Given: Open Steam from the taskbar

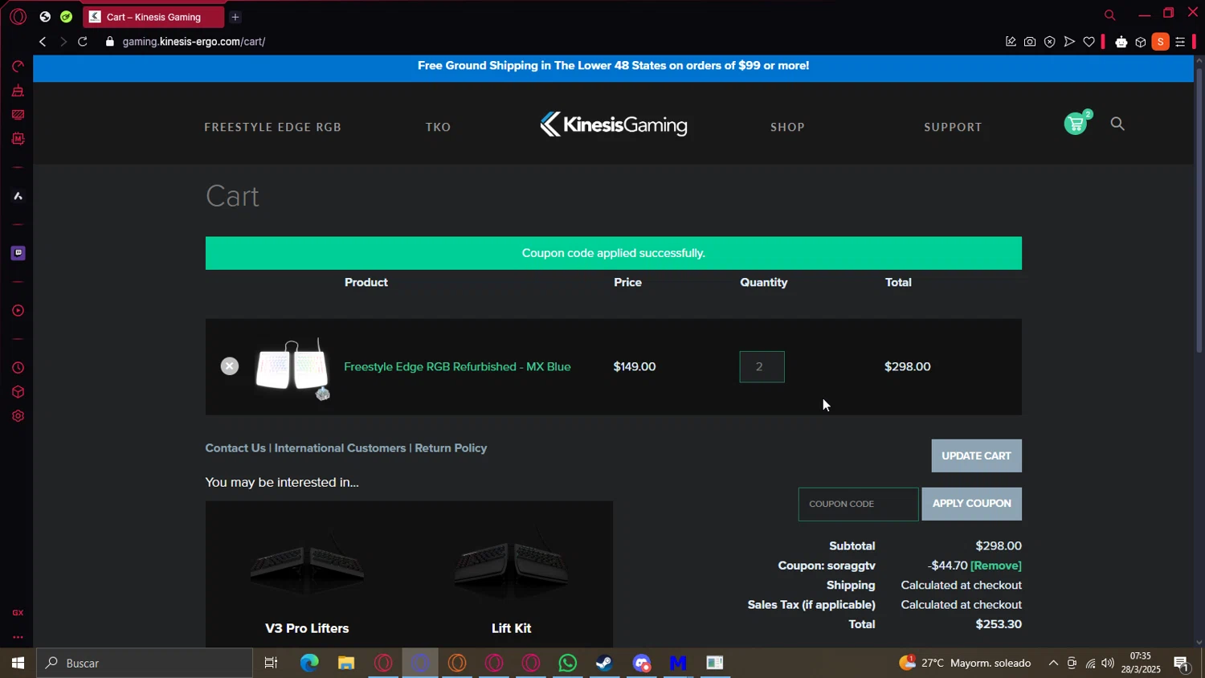Looking at the screenshot, I should click(x=604, y=663).
